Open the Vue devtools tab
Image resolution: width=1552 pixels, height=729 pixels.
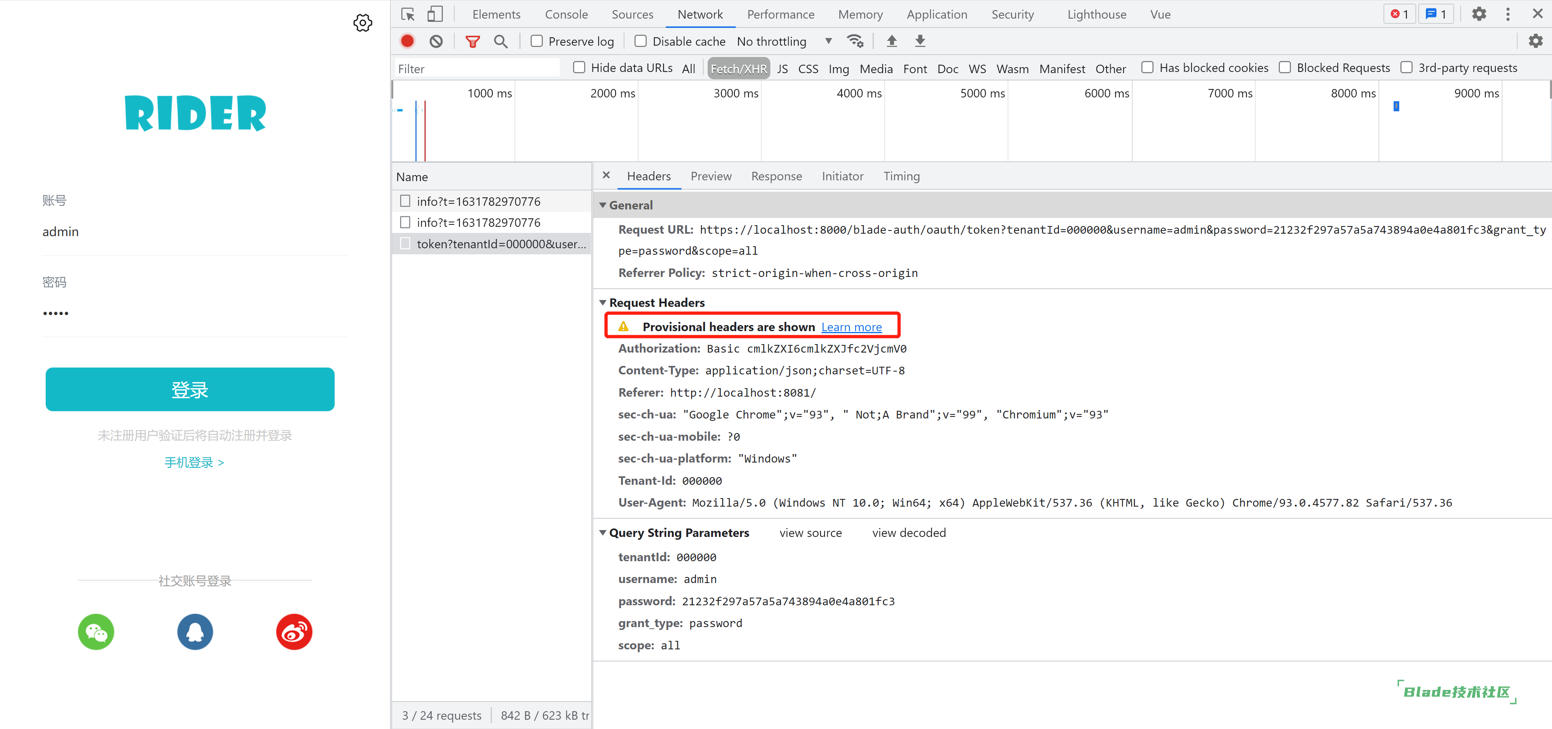(x=1160, y=15)
